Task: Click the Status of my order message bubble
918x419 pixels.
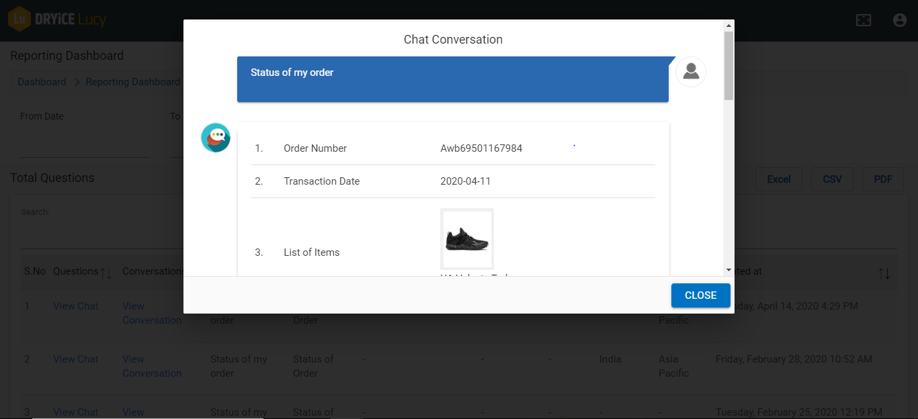Action: point(452,79)
